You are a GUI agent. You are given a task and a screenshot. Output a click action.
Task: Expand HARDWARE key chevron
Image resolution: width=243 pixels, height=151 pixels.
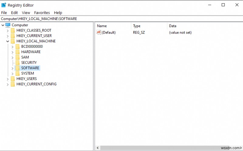pos(12,52)
